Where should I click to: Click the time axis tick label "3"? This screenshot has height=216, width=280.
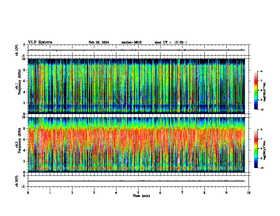[x=94, y=193]
